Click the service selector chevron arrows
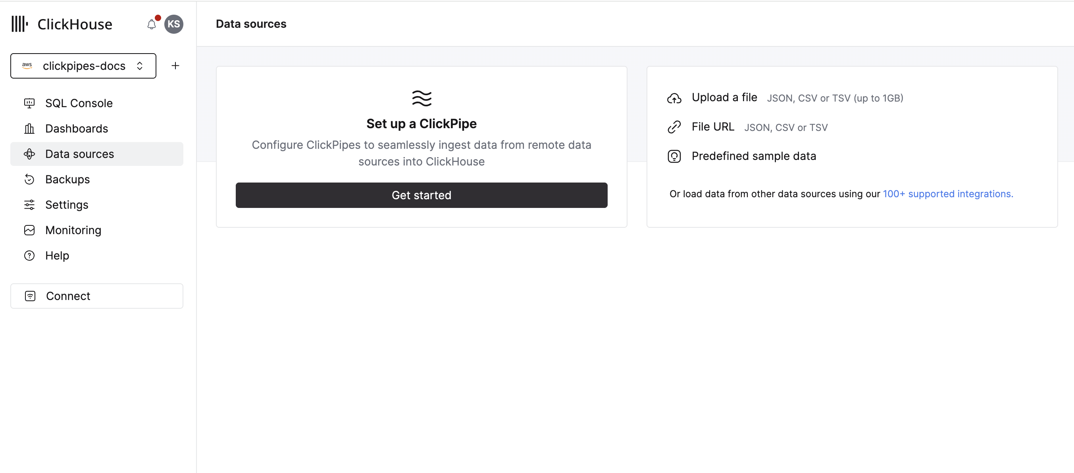The image size is (1074, 473). click(140, 66)
